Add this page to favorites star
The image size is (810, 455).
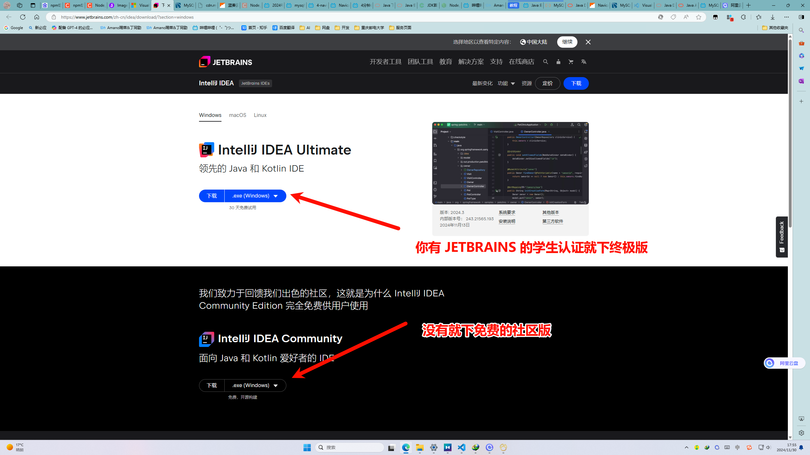pyautogui.click(x=699, y=17)
